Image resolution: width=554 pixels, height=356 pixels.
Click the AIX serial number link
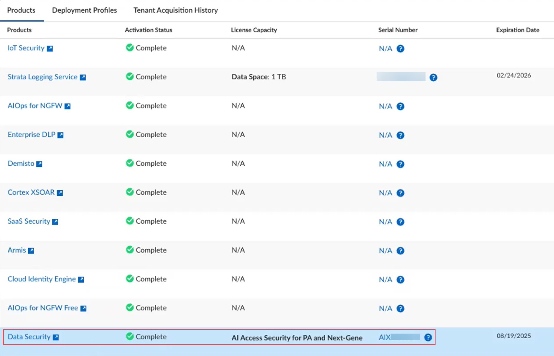(385, 337)
